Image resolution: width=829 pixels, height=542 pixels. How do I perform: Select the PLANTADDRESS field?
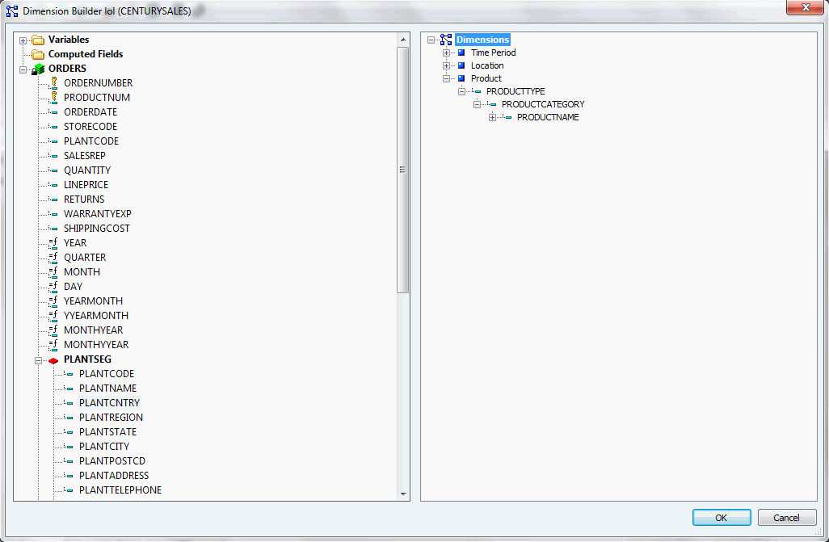[x=114, y=476]
